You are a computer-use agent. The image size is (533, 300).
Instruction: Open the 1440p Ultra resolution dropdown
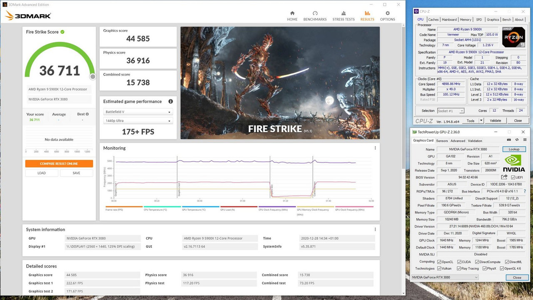pos(137,121)
